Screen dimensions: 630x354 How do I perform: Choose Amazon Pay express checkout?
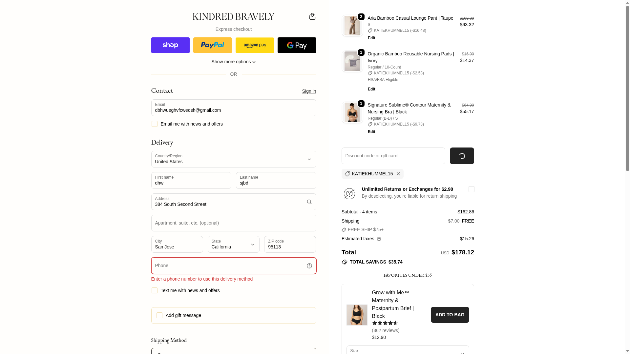tap(255, 45)
